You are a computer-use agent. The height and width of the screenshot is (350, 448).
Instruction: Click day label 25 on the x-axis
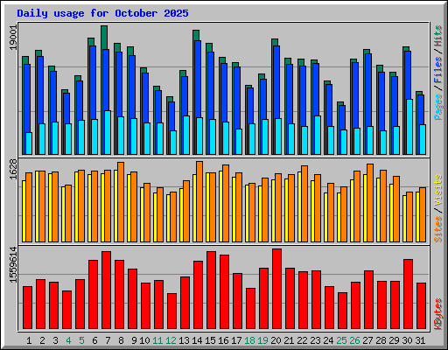click(341, 340)
